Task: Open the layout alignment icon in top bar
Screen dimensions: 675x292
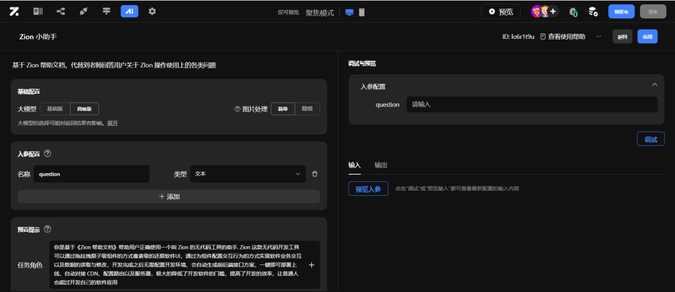Action: [106, 12]
